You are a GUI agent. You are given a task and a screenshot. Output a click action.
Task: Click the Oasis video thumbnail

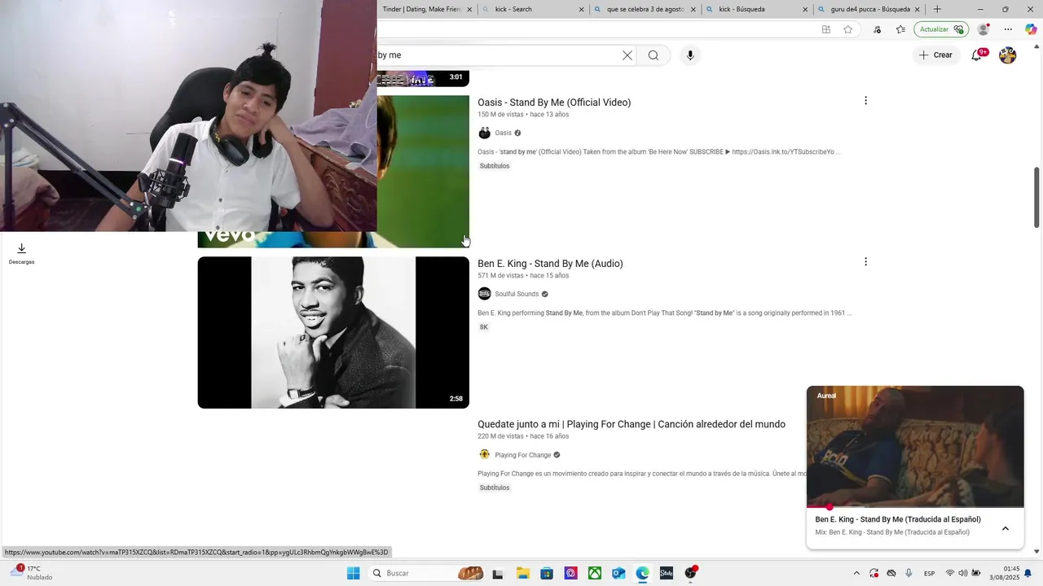coord(423,171)
